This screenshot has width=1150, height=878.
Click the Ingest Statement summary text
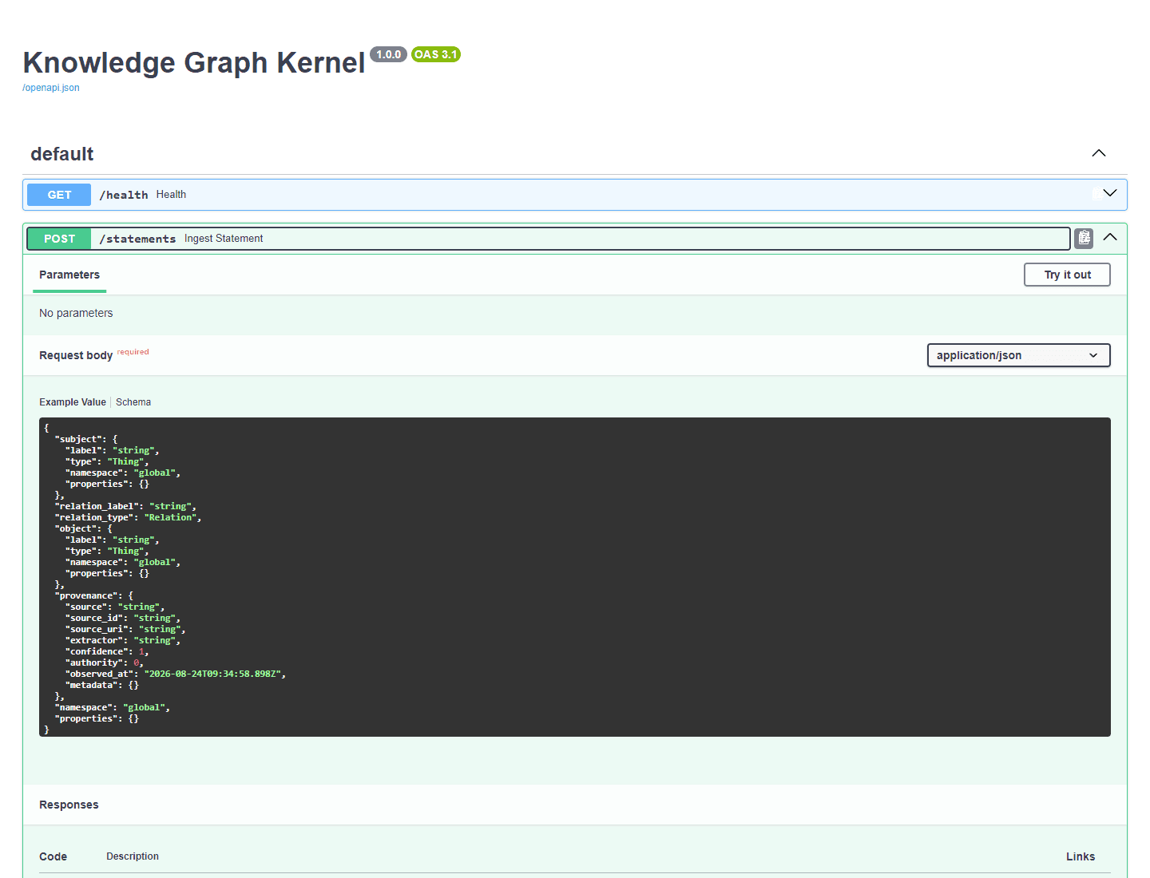click(224, 239)
